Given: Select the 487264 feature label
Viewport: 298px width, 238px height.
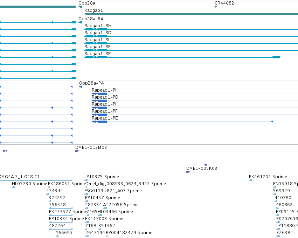Looking at the screenshot, I should (57, 226).
